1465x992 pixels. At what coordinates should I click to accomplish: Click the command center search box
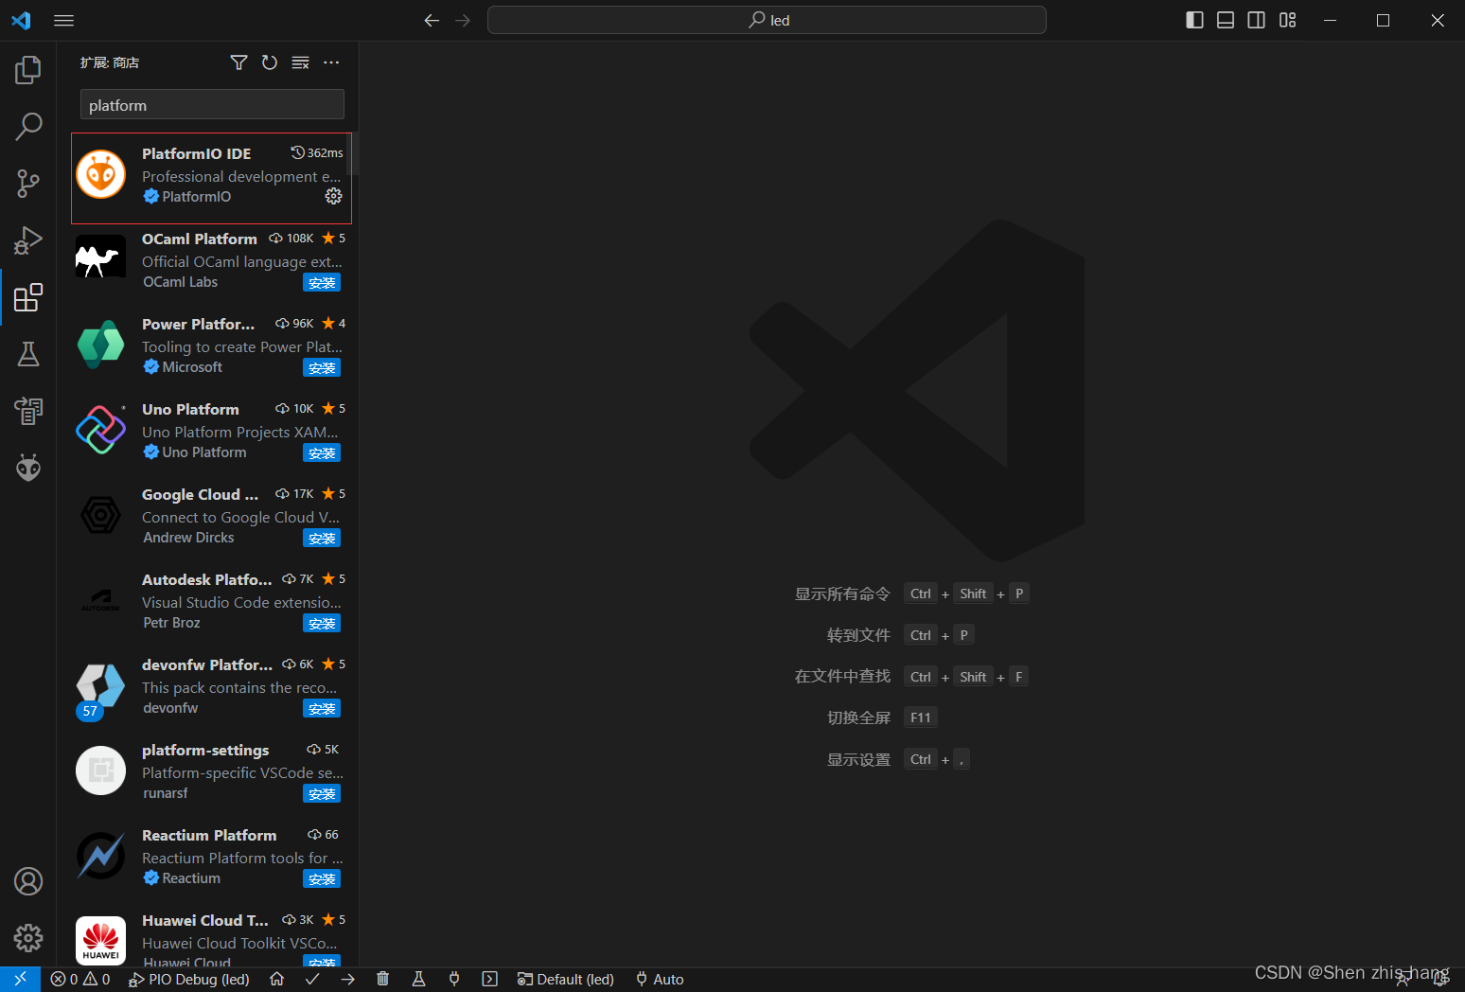pyautogui.click(x=767, y=20)
